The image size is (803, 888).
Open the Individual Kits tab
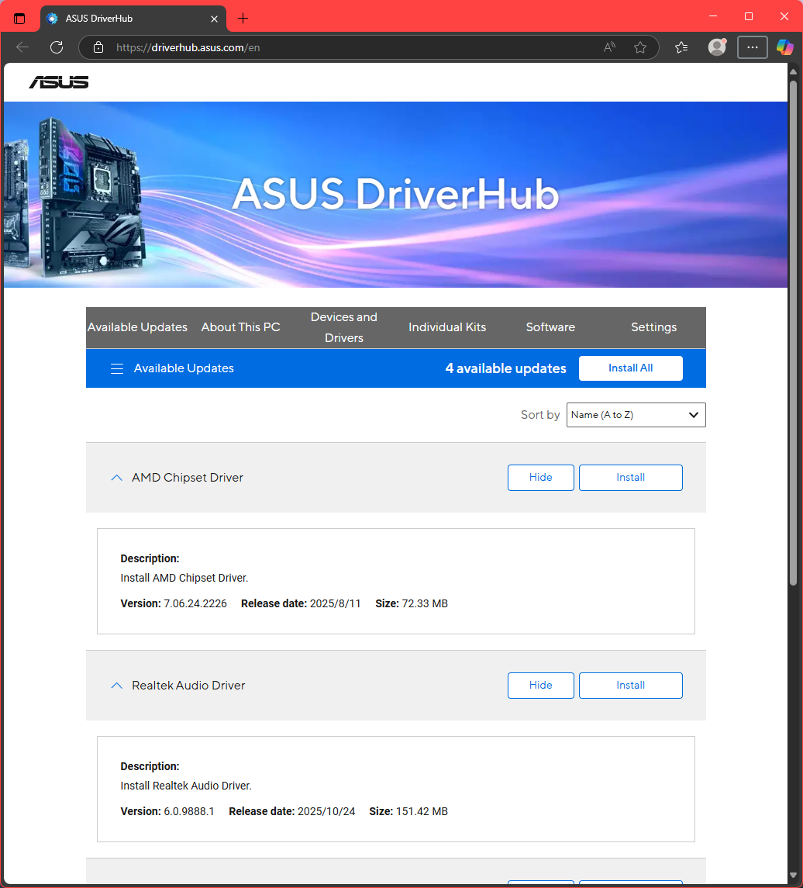pos(447,327)
